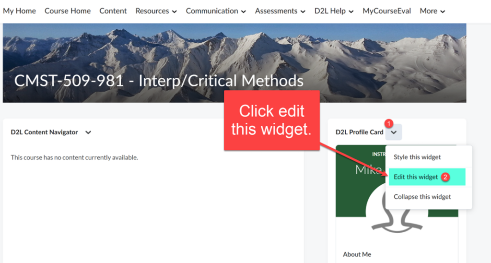Click the red step 1 badge
Screen dimensions: 491x263
(x=388, y=123)
